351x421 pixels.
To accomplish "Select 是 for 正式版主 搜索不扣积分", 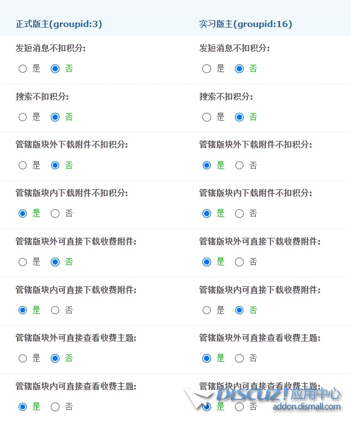I will click(23, 117).
